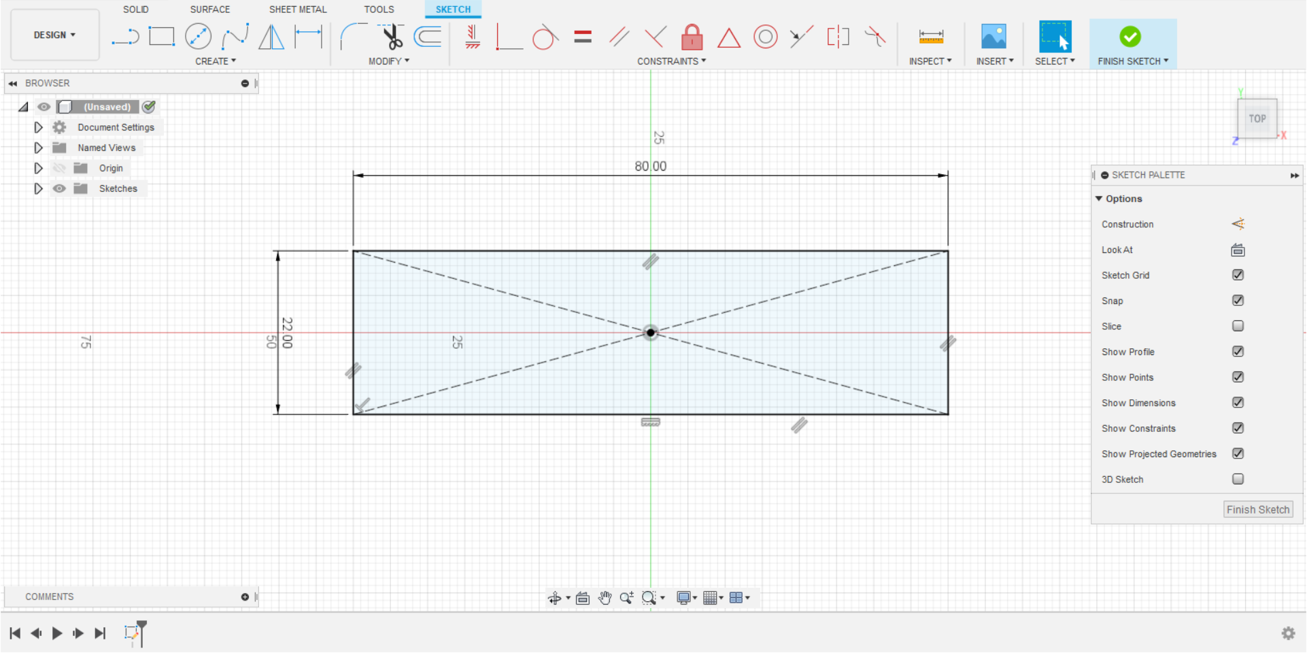1307x653 pixels.
Task: Select the Sketch Dimension tool
Action: (x=308, y=36)
